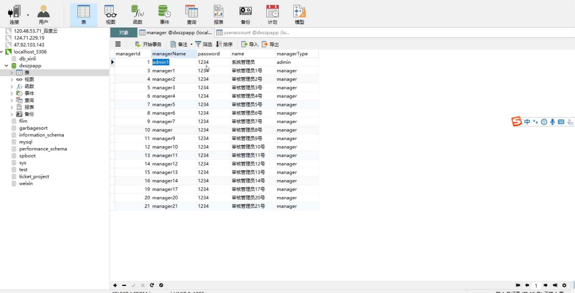Click the 导出 export button

[270, 44]
